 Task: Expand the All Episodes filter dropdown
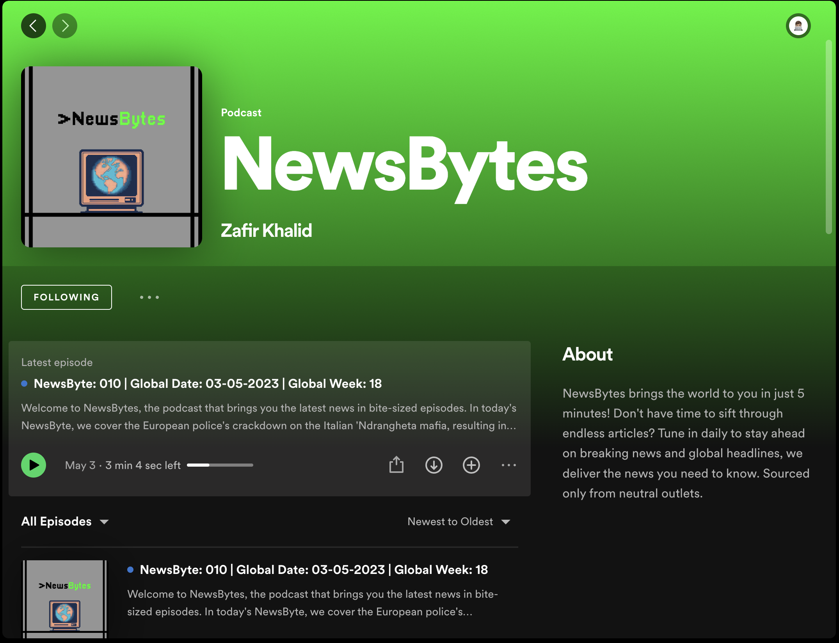[65, 522]
